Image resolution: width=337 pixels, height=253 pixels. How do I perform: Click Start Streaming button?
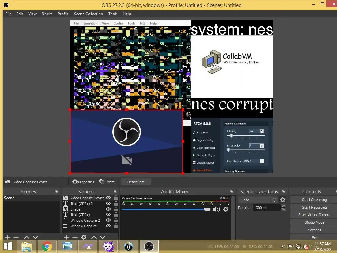[x=314, y=200]
